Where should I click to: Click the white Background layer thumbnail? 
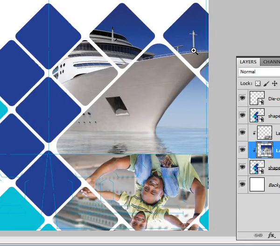(257, 184)
